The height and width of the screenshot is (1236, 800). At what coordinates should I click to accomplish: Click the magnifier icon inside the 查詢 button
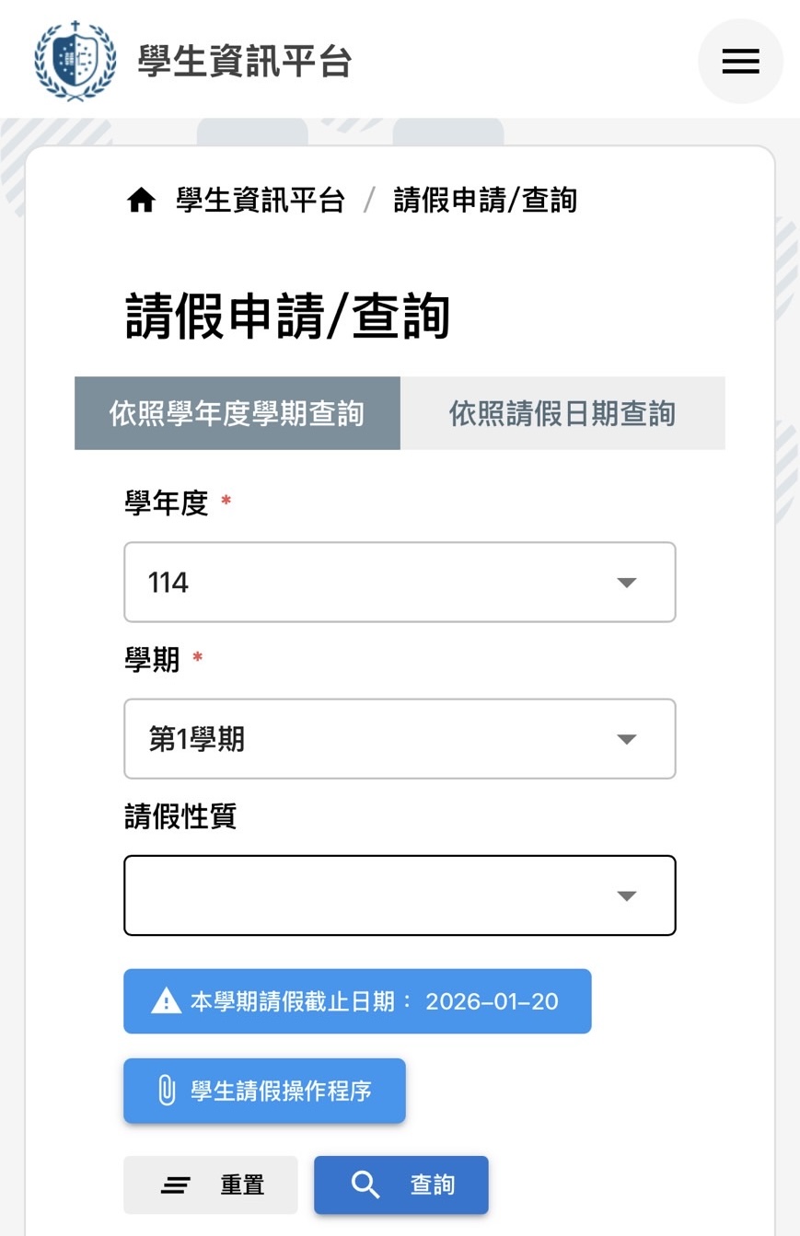366,1184
